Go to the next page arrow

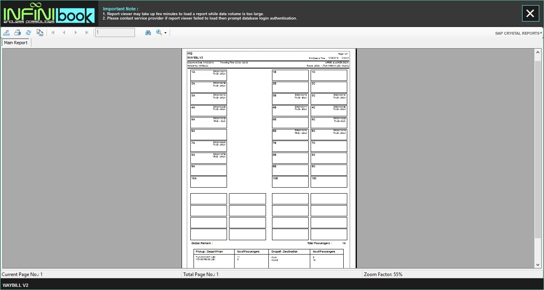tap(76, 33)
